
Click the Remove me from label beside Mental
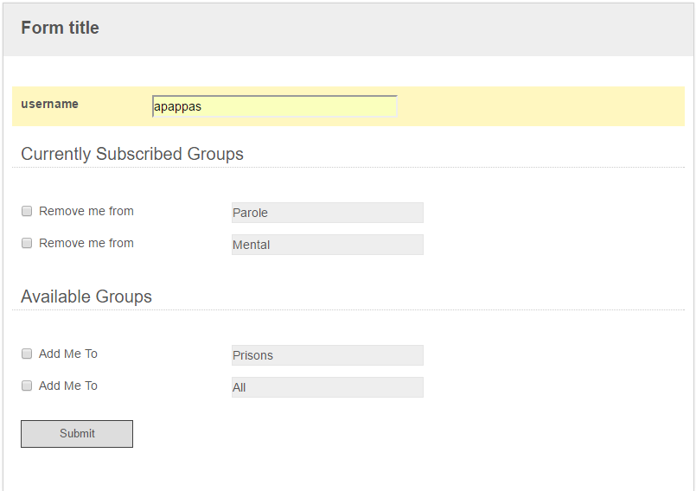pyautogui.click(x=86, y=243)
